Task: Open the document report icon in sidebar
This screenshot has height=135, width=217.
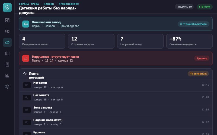Action: (x=7, y=65)
